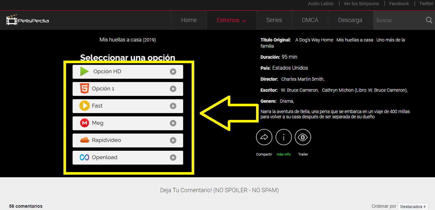The image size is (435, 210).
Task: Click the green play icon for Opción HD
Action: pyautogui.click(x=85, y=71)
